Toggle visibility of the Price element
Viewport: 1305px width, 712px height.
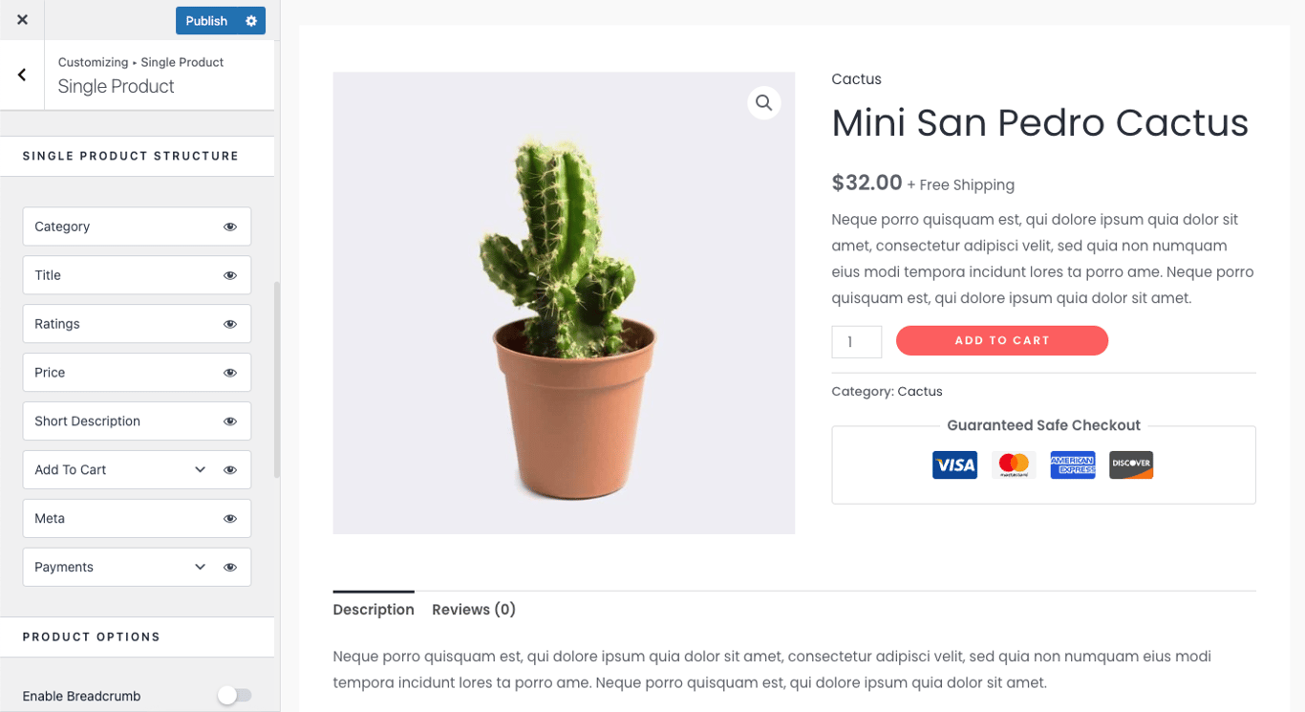tap(230, 372)
